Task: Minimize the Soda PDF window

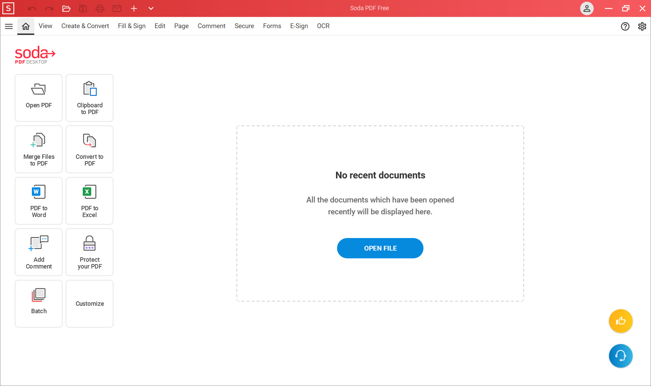Action: [609, 8]
